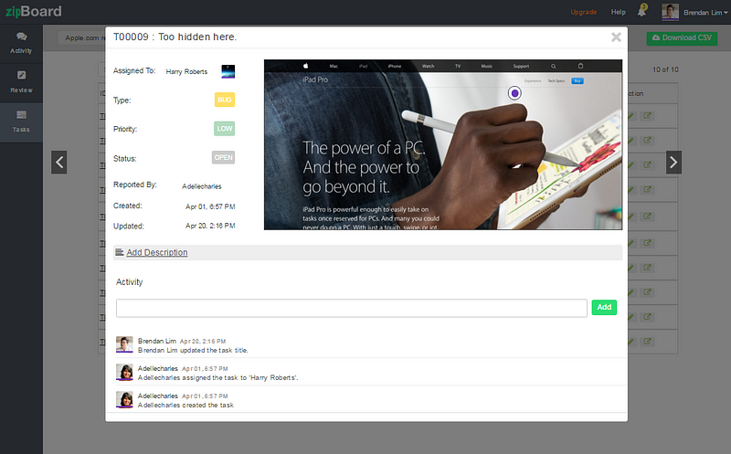Change the Priority from LOW

tap(224, 129)
